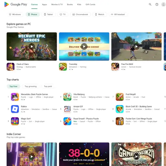
Task: Open the account avatar menu
Action: pos(163,5)
